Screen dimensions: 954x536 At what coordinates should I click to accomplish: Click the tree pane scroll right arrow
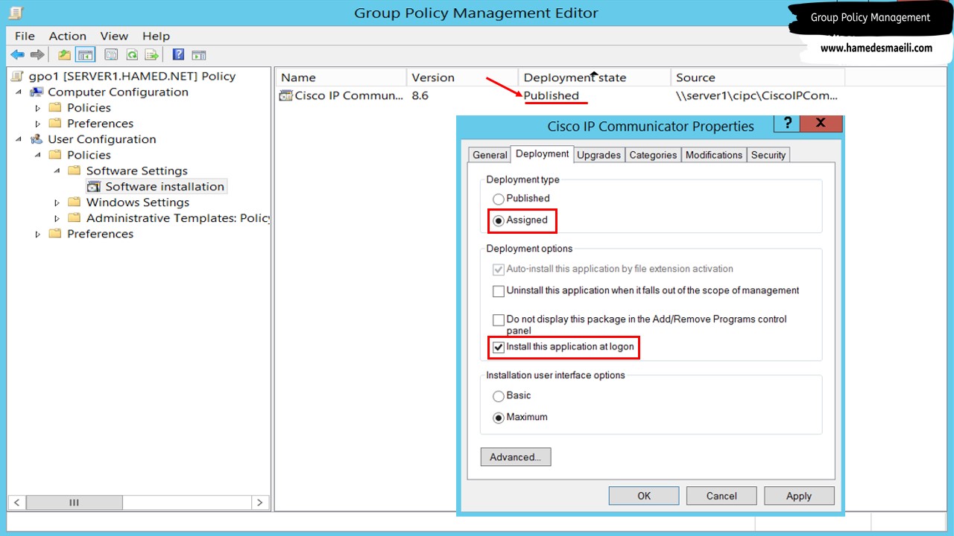259,502
